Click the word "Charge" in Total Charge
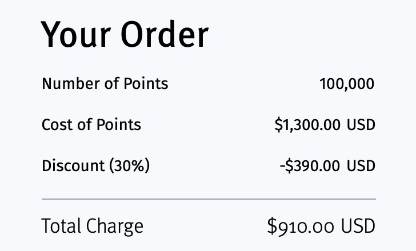This screenshot has height=251, width=416. (115, 227)
